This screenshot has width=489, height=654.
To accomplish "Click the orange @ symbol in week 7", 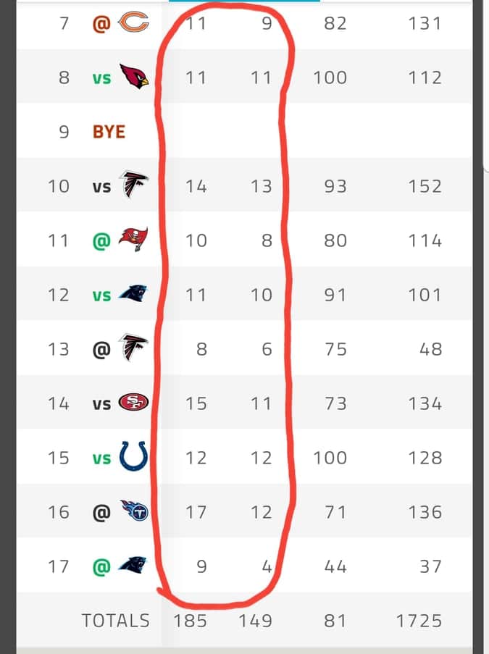I will [102, 23].
